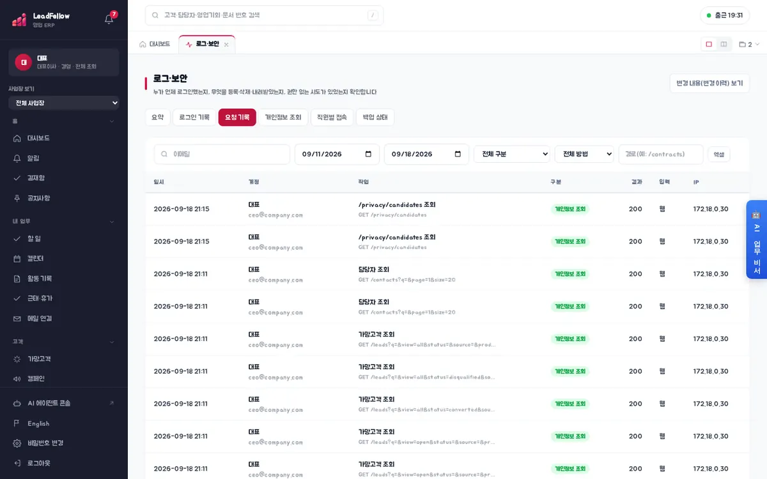Open 캘린더 calendar icon in sidebar
This screenshot has height=479, width=767.
(17, 259)
